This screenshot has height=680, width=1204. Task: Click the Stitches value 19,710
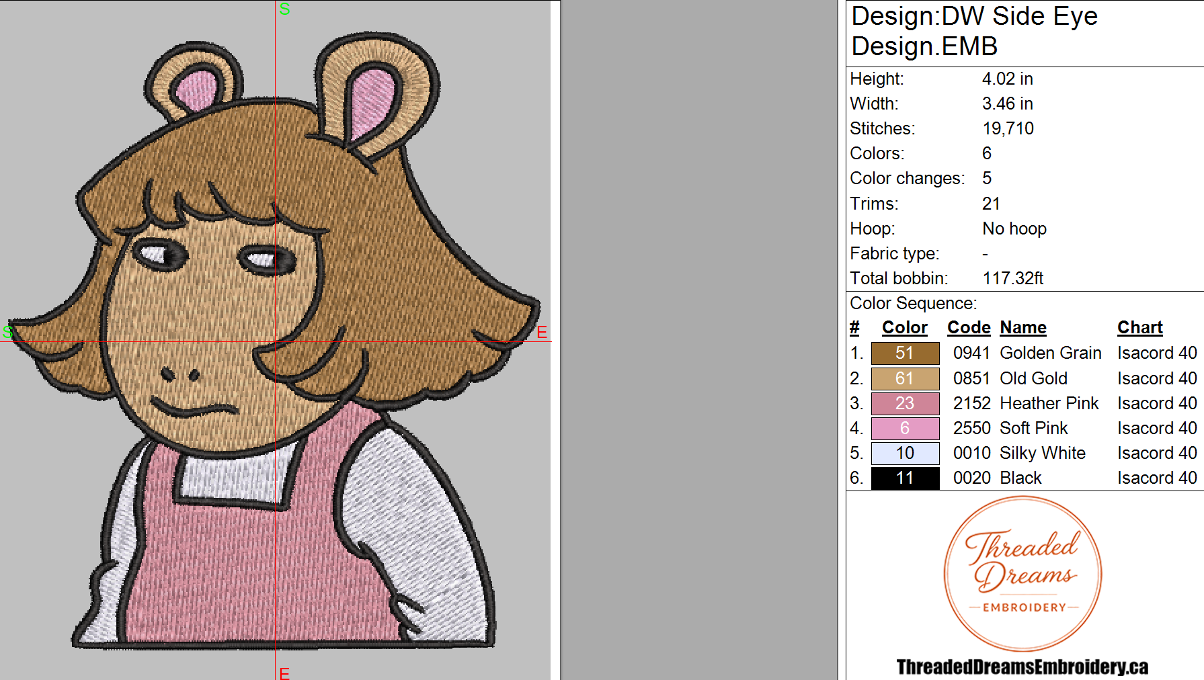tap(1008, 128)
